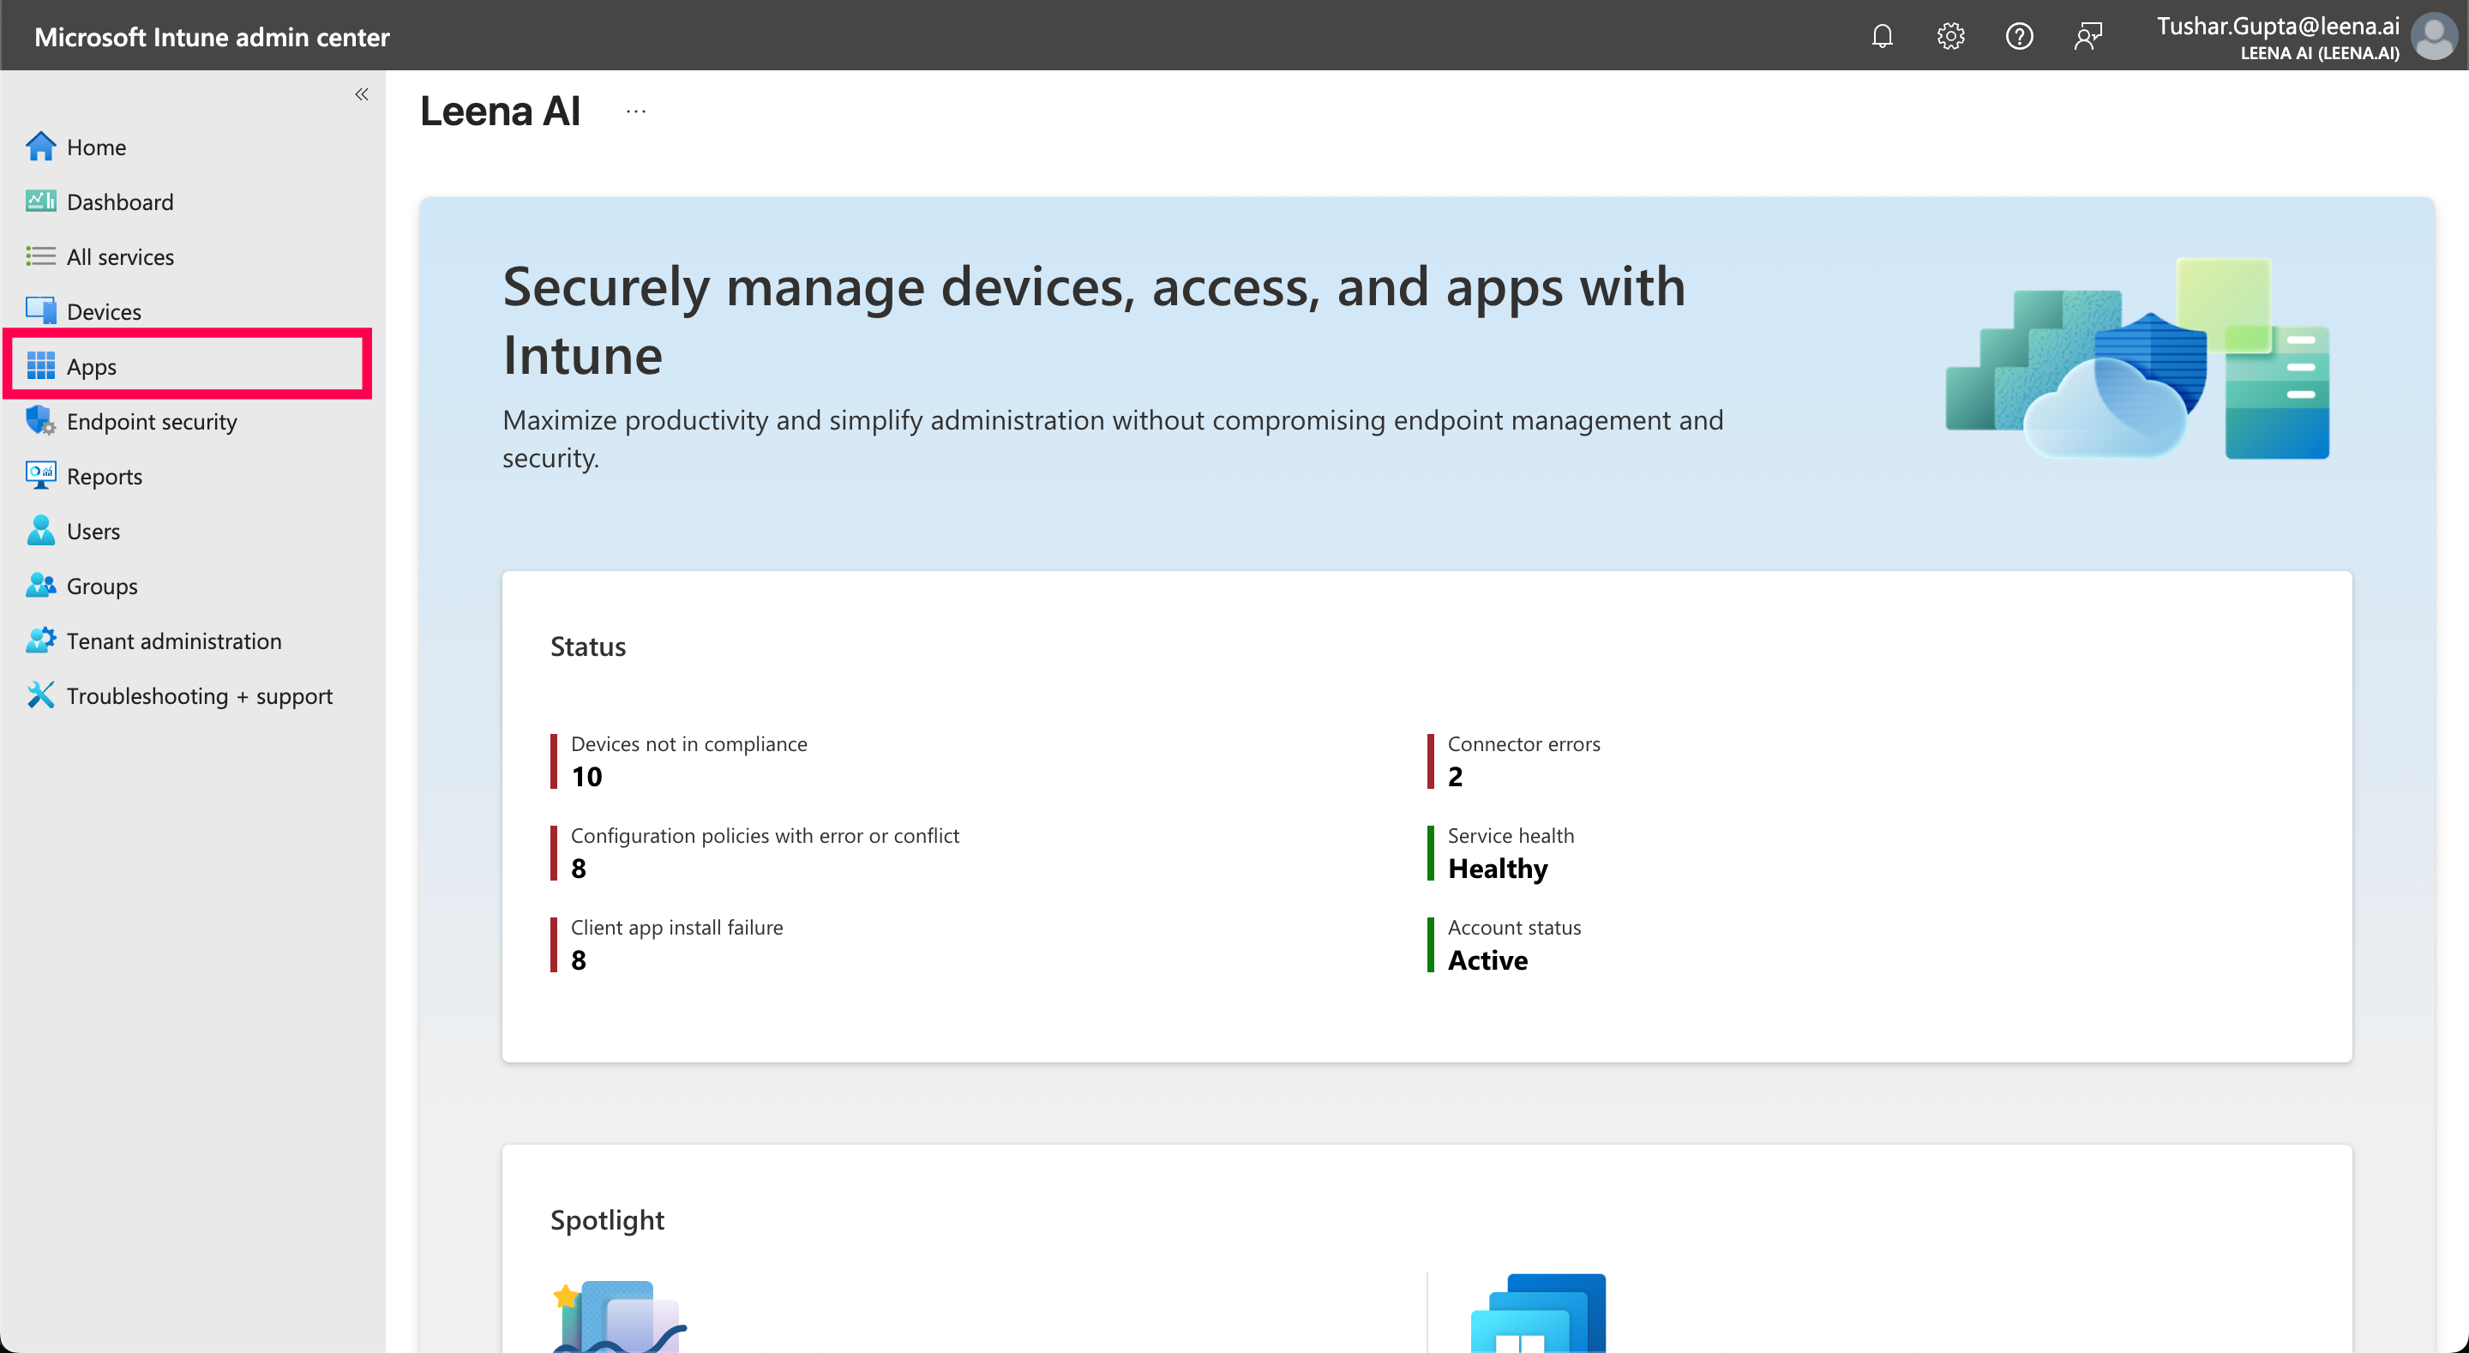Click the Endpoint security shield icon
Viewport: 2469px width, 1353px height.
coord(40,421)
